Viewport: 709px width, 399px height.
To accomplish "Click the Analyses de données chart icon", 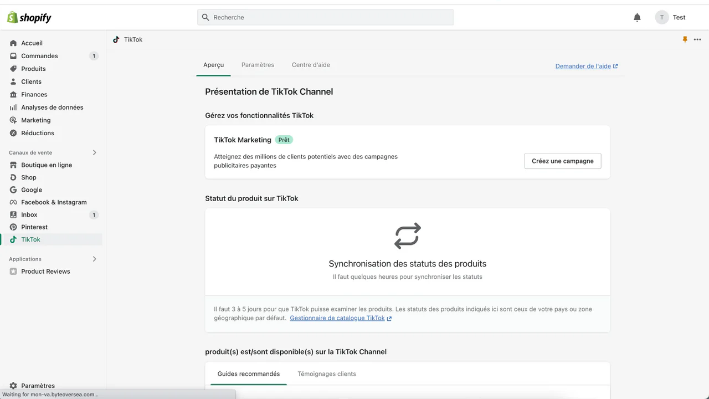I will point(13,108).
